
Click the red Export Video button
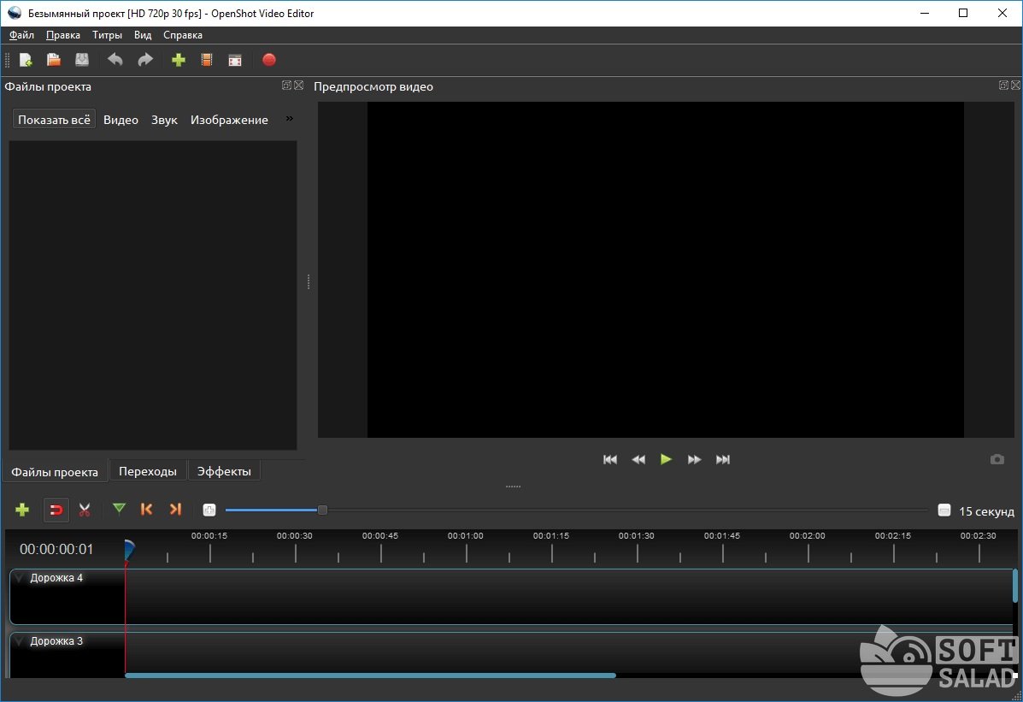[269, 60]
